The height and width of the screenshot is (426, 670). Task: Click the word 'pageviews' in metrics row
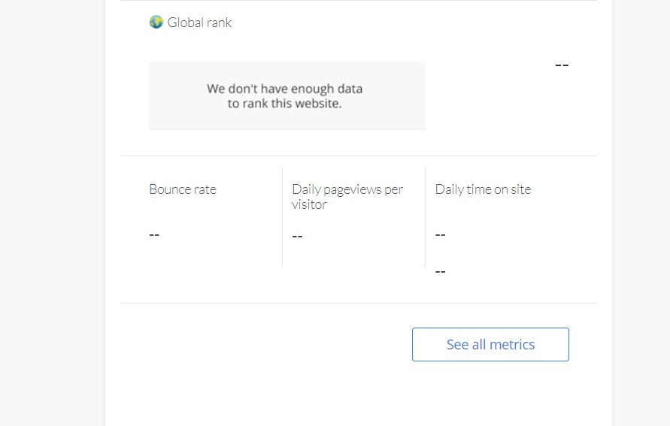click(x=352, y=189)
